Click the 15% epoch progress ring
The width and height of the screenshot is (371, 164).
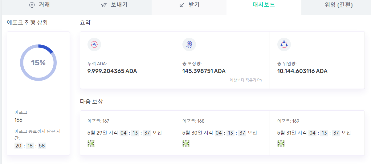(x=38, y=63)
